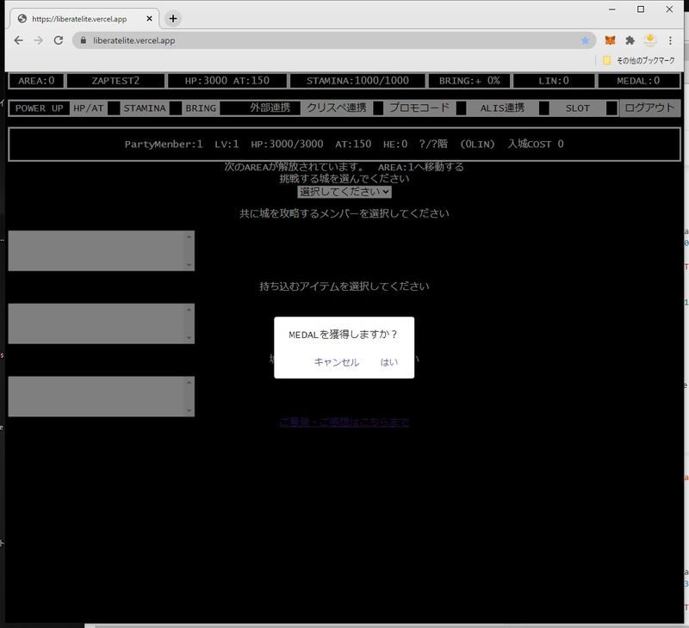Open a new tab with the plus icon
The width and height of the screenshot is (689, 628).
(x=173, y=18)
